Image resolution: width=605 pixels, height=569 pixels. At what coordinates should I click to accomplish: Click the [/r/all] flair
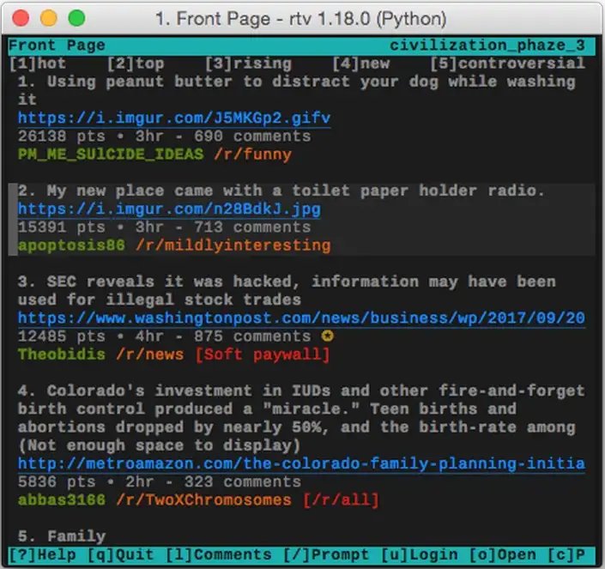coord(341,500)
